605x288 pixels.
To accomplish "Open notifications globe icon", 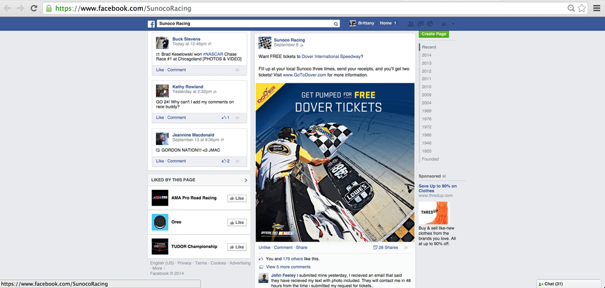I will 430,24.
